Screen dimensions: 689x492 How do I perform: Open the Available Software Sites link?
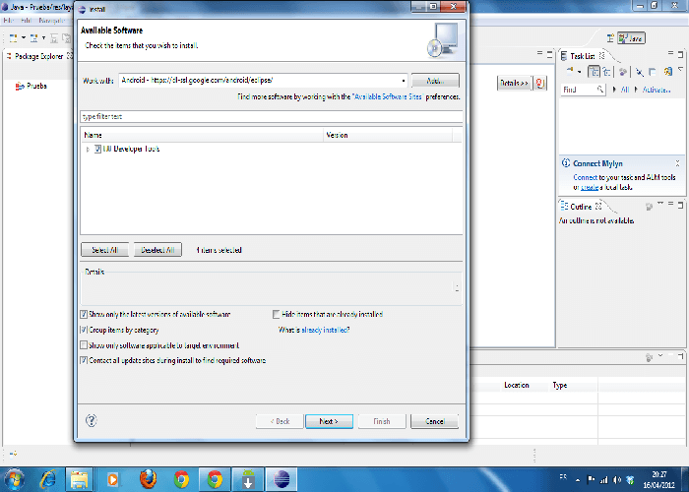coord(388,96)
